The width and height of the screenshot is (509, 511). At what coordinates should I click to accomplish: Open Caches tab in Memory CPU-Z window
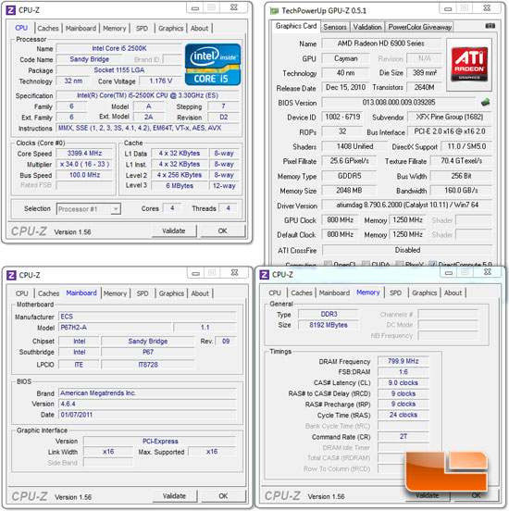[x=302, y=293]
